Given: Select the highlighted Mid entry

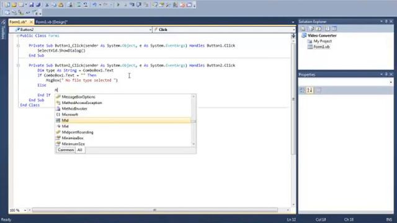Looking at the screenshot, I should point(123,120).
